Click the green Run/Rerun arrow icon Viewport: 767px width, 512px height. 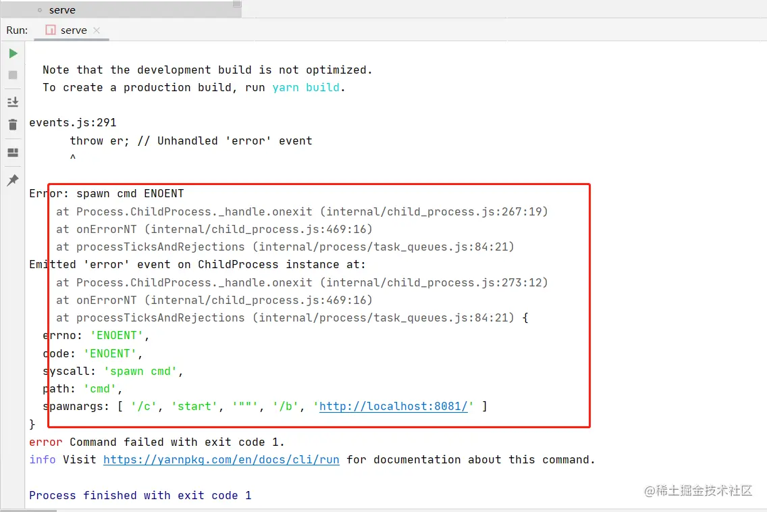[14, 53]
